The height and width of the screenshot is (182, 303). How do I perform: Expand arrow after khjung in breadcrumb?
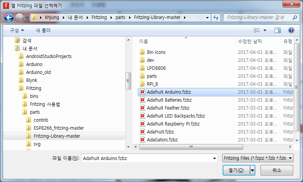pyautogui.click(x=63, y=17)
